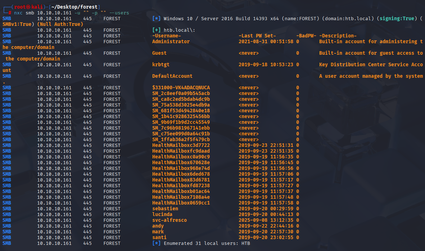Screen dimensions: 425x251
Task: Select HealthMailbox7108a4e username
Action: pos(181,197)
